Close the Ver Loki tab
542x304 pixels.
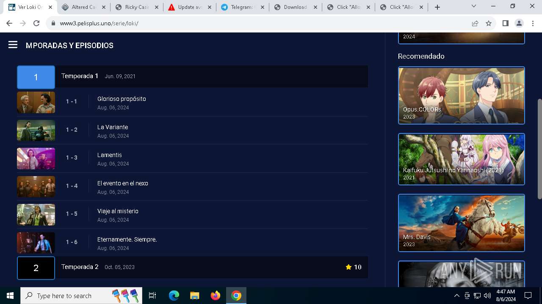pyautogui.click(x=50, y=7)
